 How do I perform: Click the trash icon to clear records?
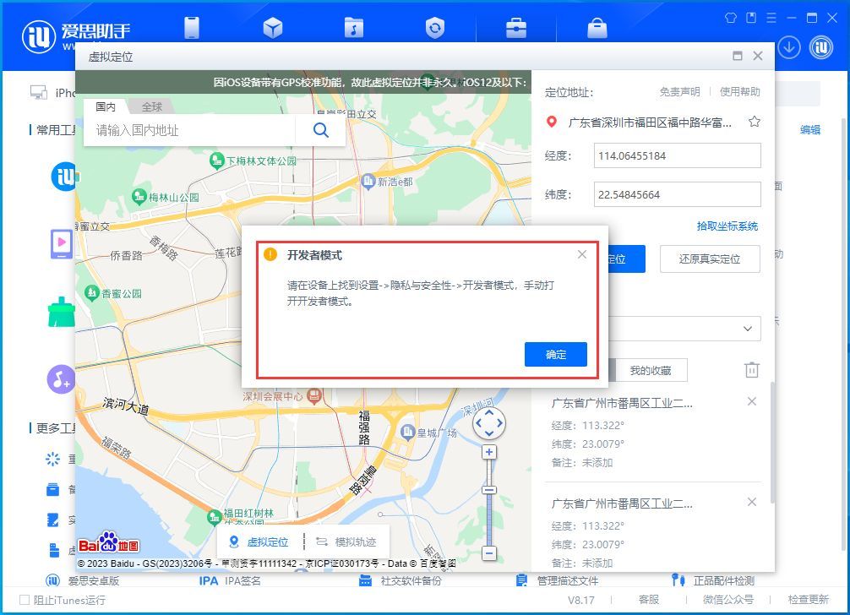[752, 370]
